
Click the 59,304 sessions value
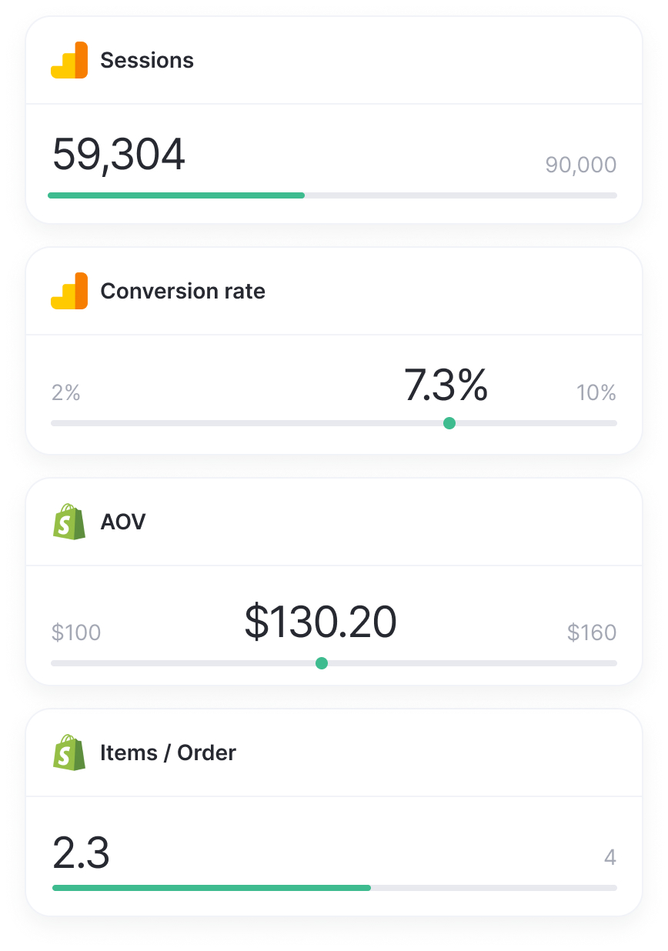point(119,154)
